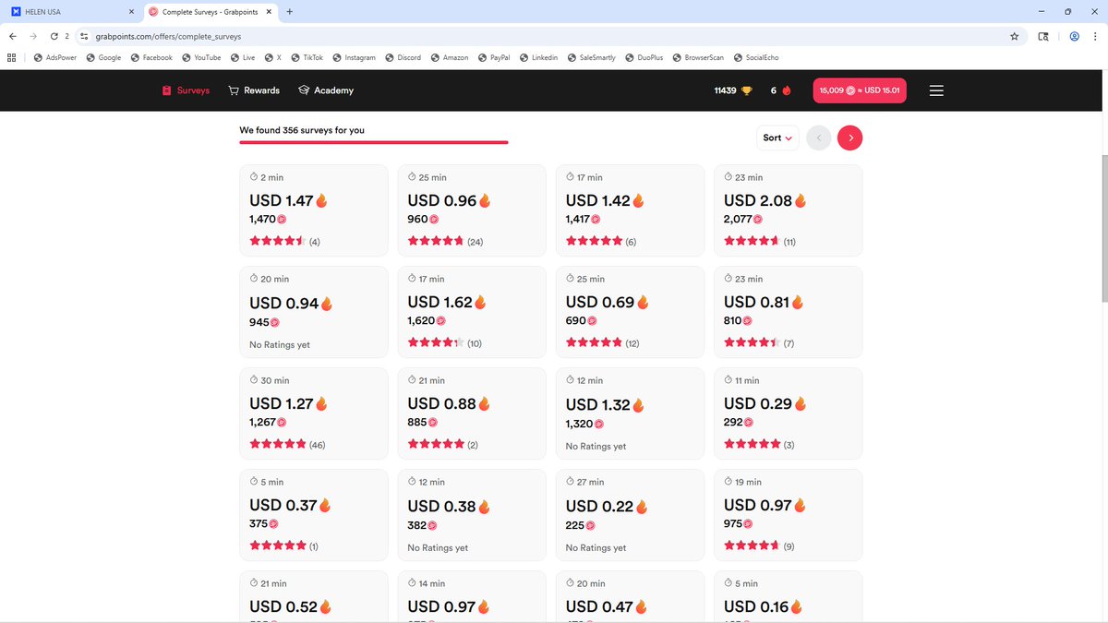Open the USD 0.22 survey card

click(630, 515)
